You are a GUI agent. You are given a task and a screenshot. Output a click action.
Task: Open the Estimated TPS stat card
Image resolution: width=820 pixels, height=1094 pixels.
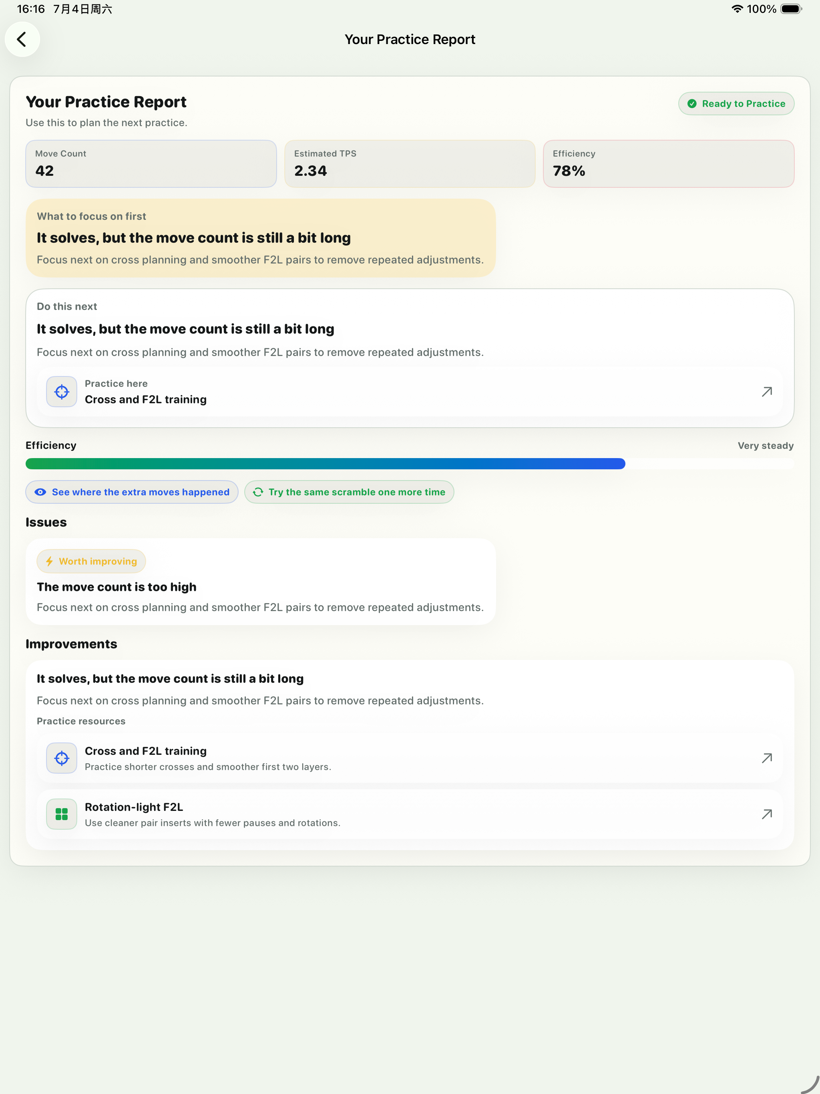(x=410, y=164)
